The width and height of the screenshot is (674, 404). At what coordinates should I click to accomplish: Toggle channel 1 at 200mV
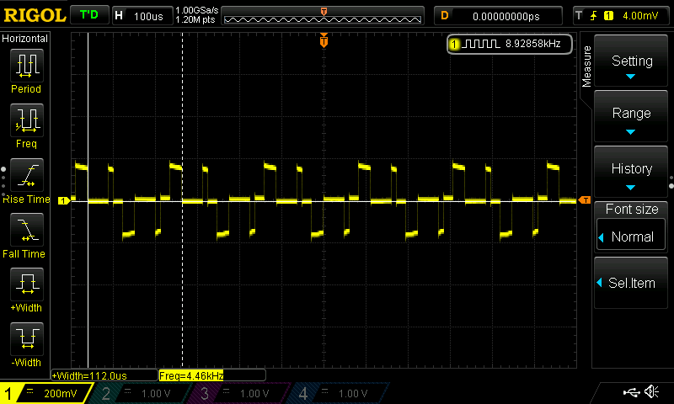click(x=45, y=393)
